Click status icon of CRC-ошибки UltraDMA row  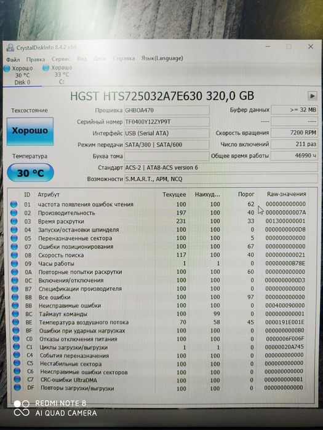coord(17,380)
